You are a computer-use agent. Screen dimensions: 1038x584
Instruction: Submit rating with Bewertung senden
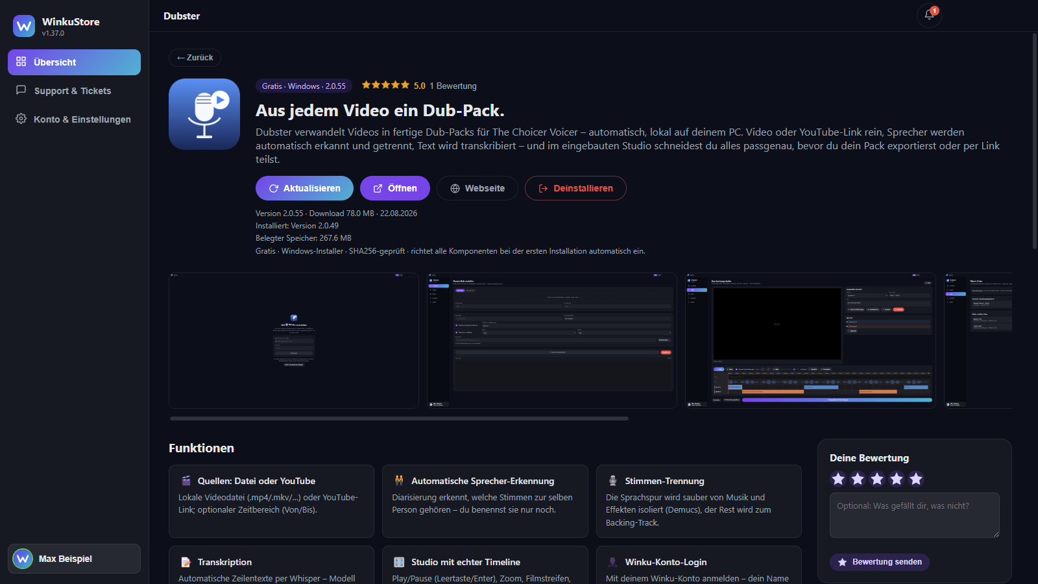(x=880, y=562)
